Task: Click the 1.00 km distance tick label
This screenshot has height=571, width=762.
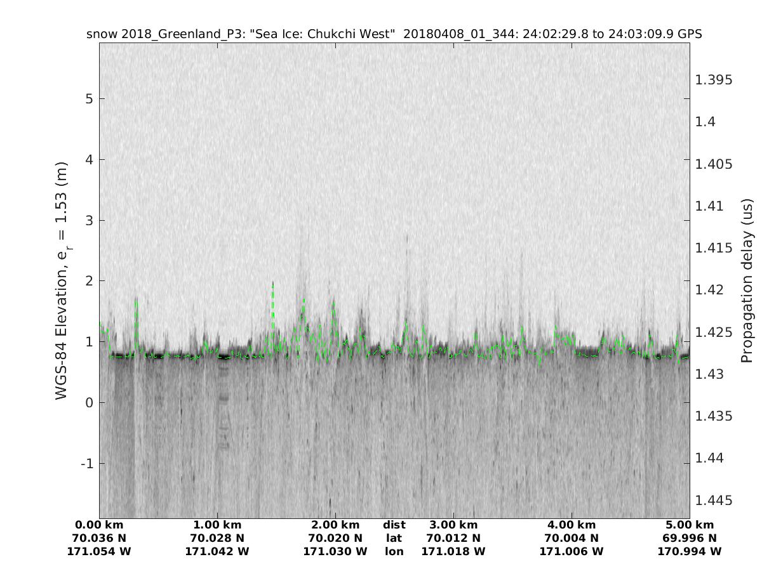Action: point(217,525)
